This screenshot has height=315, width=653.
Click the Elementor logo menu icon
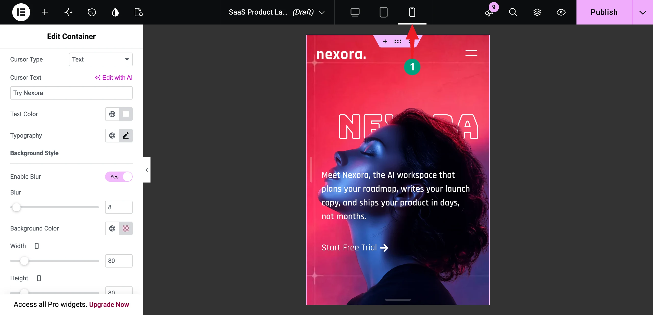point(21,12)
